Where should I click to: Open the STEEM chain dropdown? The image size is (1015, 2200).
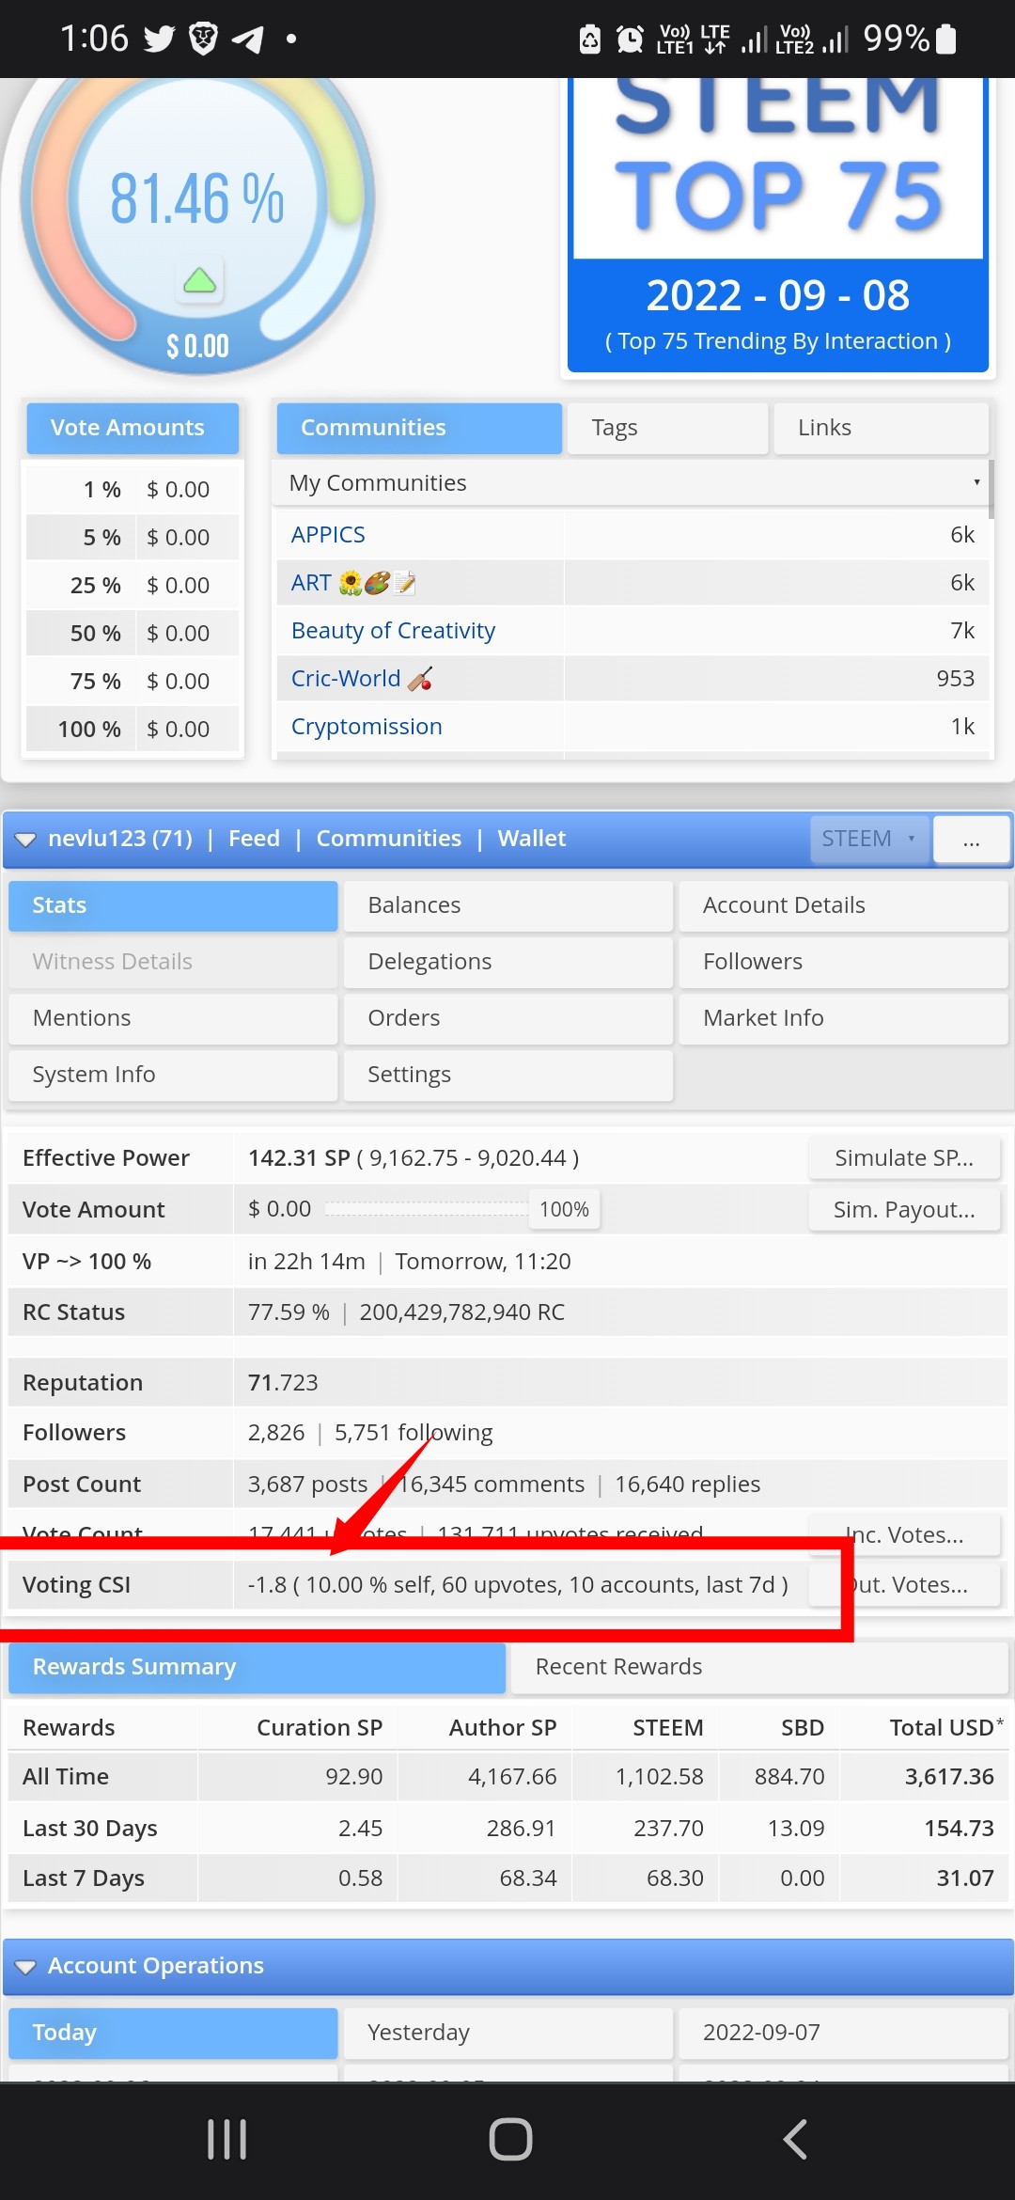coord(868,839)
